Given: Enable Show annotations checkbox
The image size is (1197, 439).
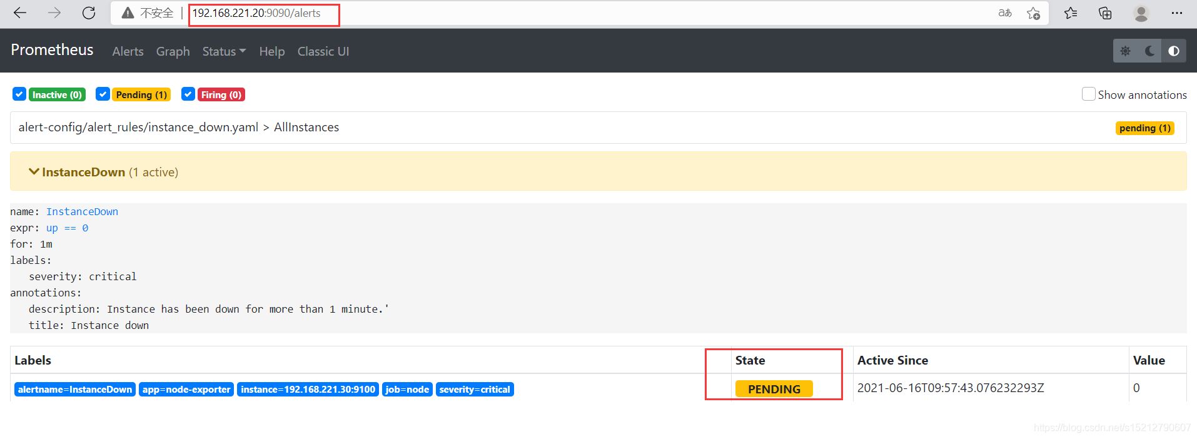Looking at the screenshot, I should pos(1089,94).
